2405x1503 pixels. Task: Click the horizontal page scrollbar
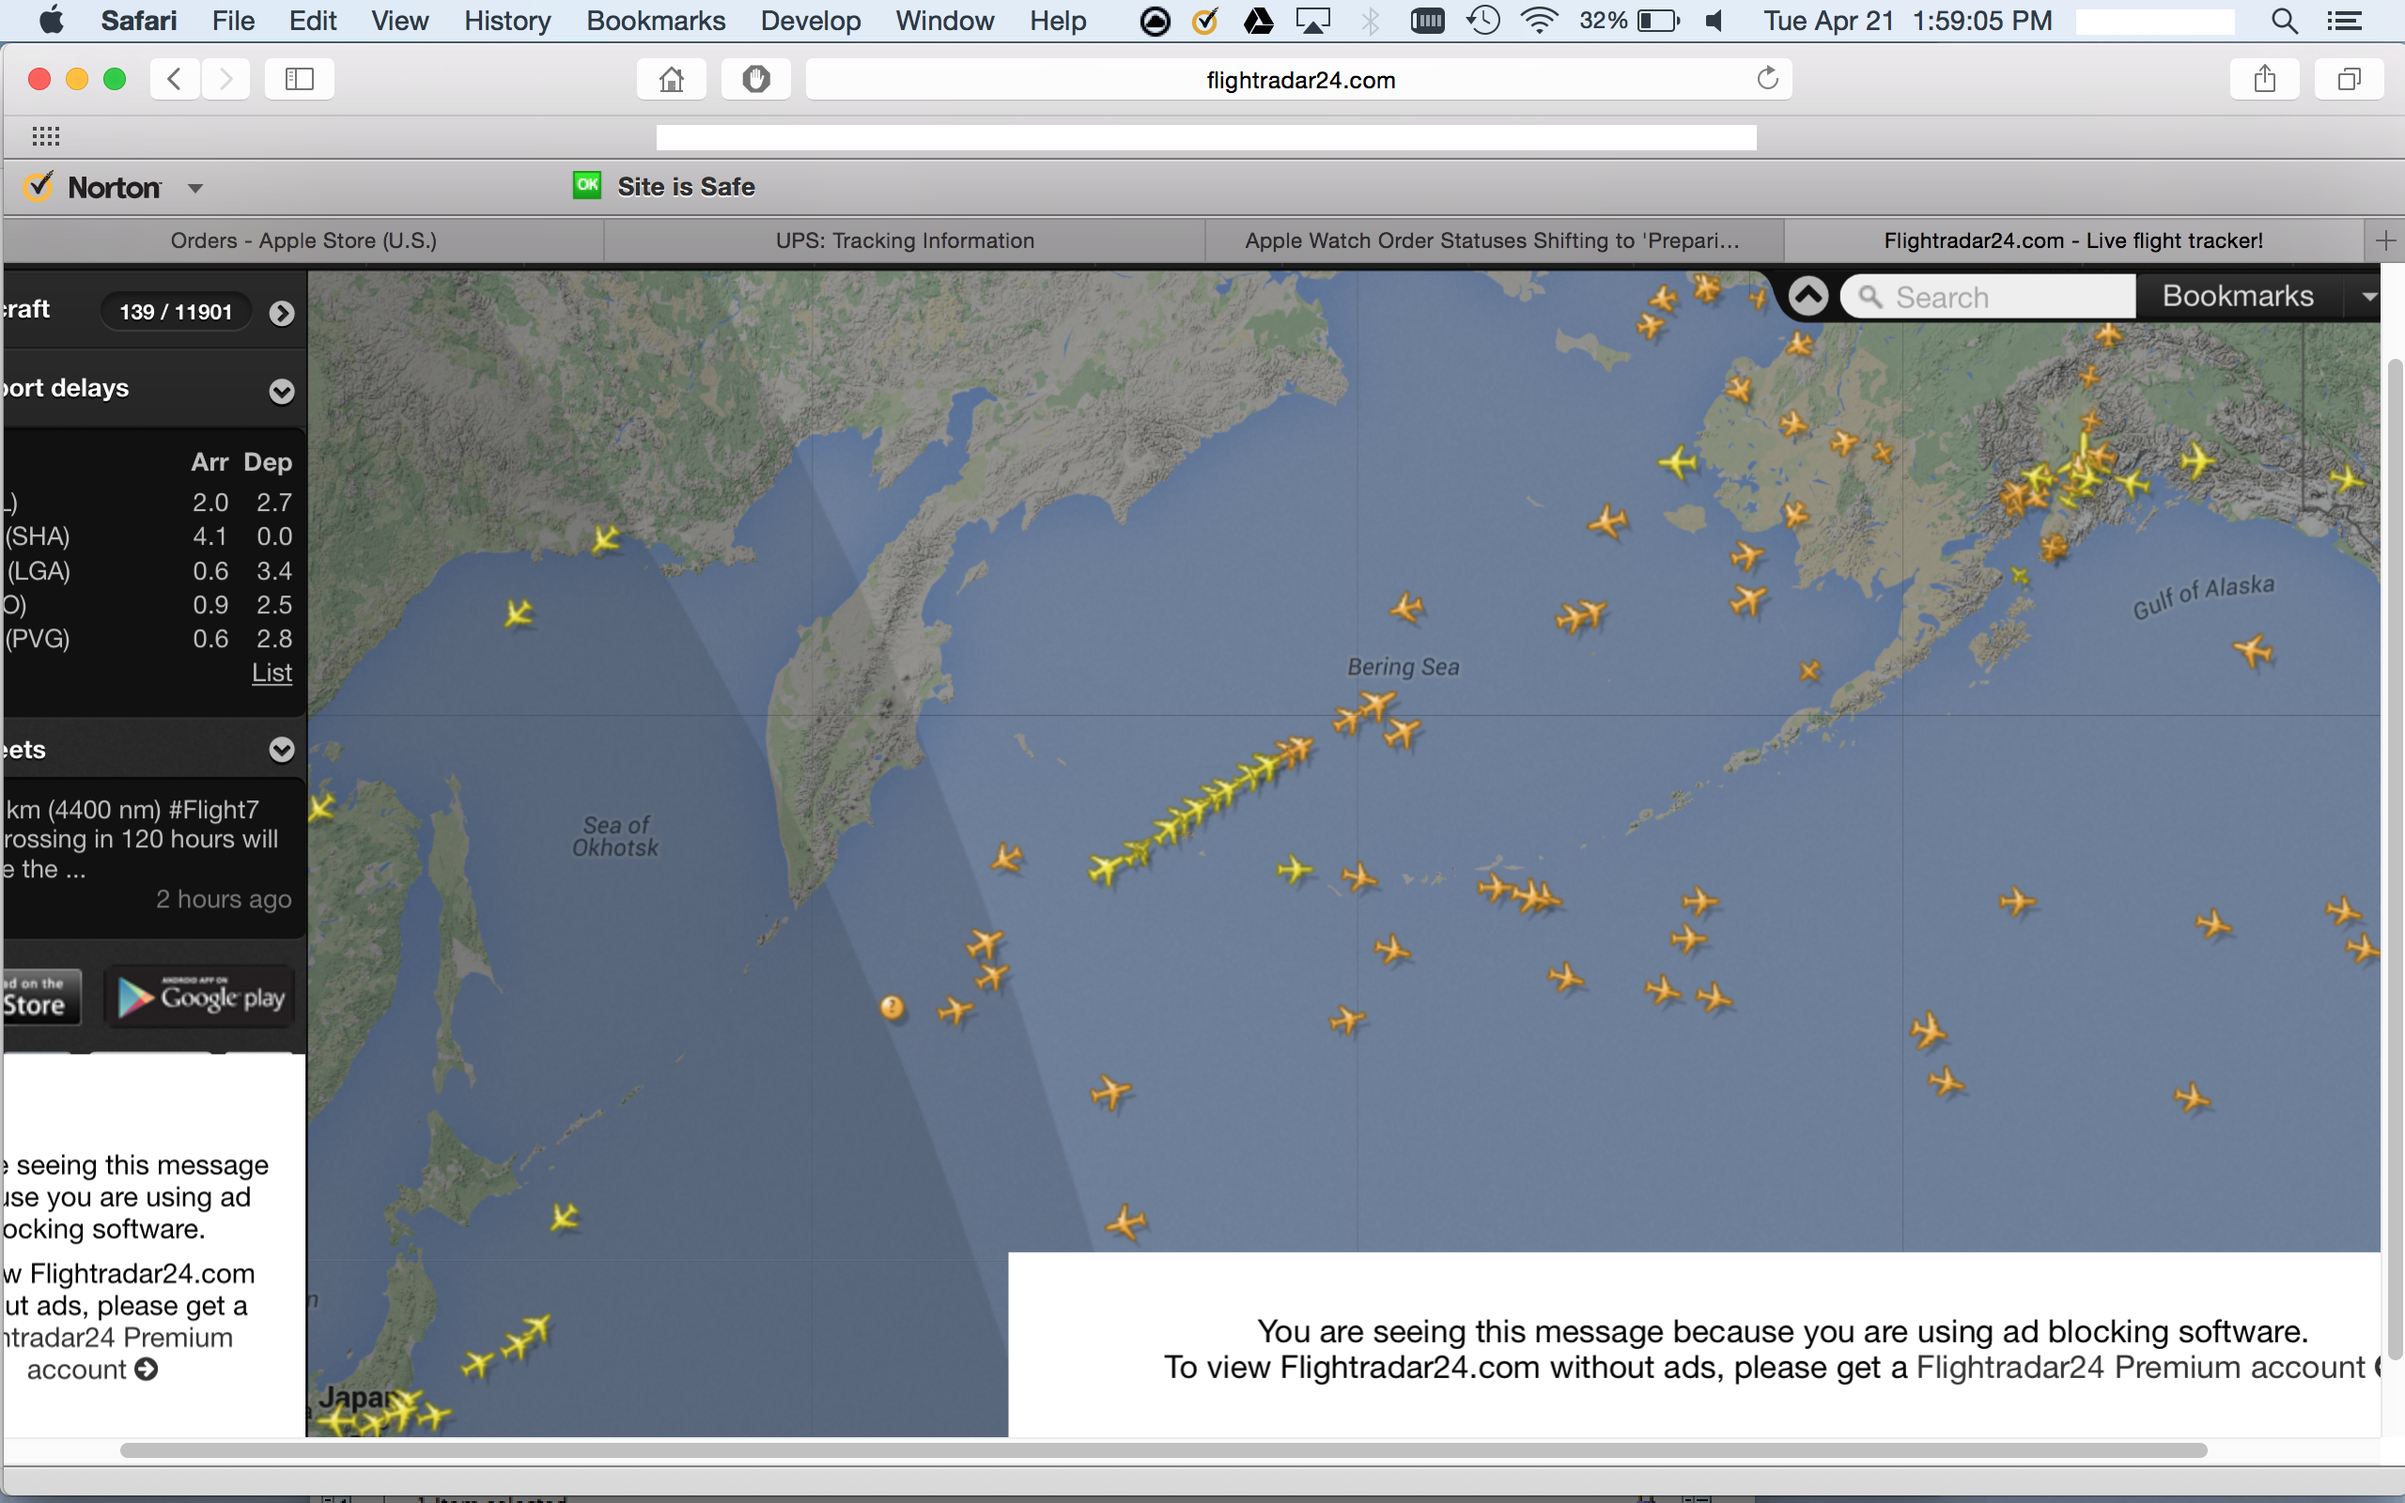[1163, 1450]
